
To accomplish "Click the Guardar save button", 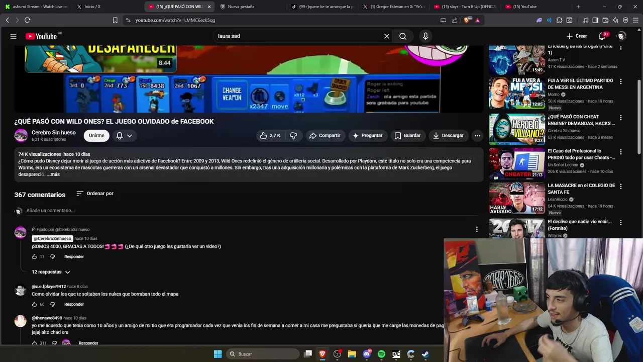I will point(407,136).
